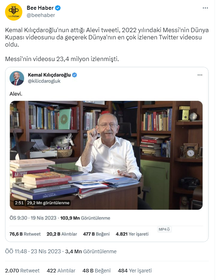Open the @kilicdarogluk handle link
The image size is (216, 280).
(44, 81)
